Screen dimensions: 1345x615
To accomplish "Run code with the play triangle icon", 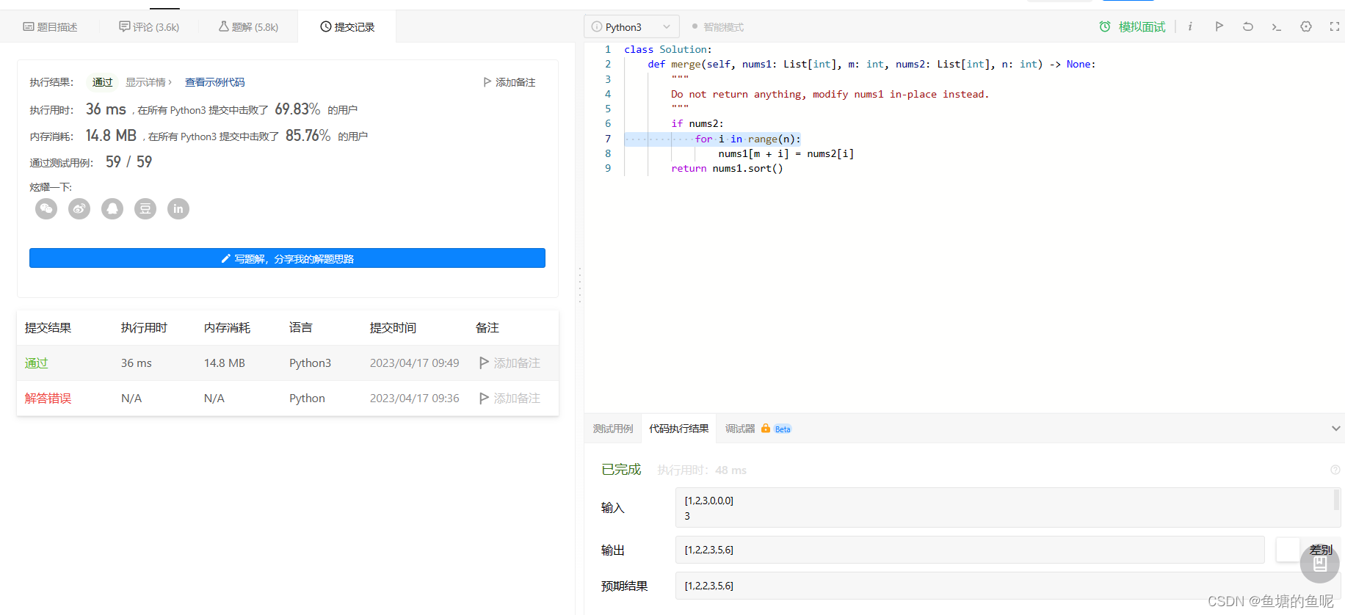I will click(x=1219, y=26).
